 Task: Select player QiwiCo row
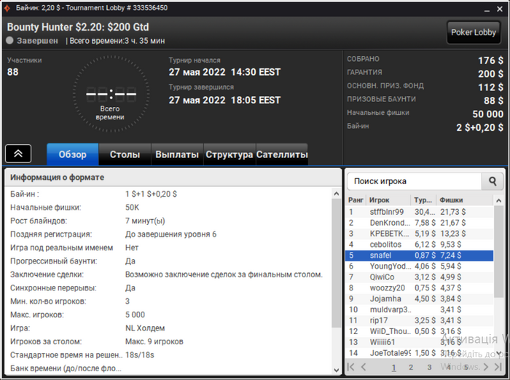[x=419, y=277]
